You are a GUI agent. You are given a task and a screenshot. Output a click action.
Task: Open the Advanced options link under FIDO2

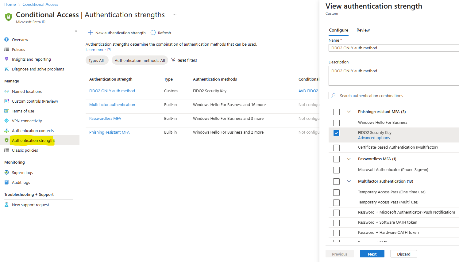(374, 138)
